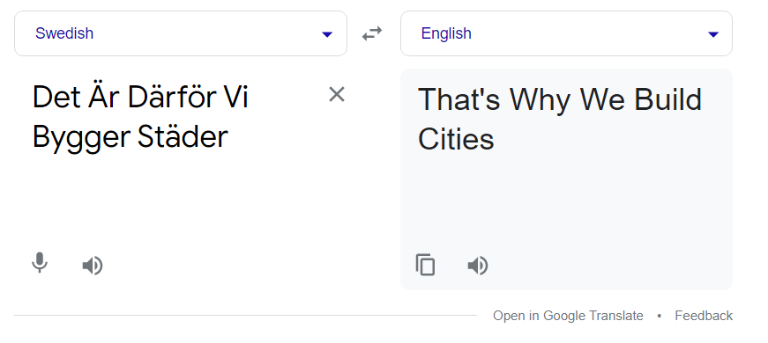Click the source text line 'Det Är Därför Vi'
Screen dimensions: 768x343
(x=140, y=98)
